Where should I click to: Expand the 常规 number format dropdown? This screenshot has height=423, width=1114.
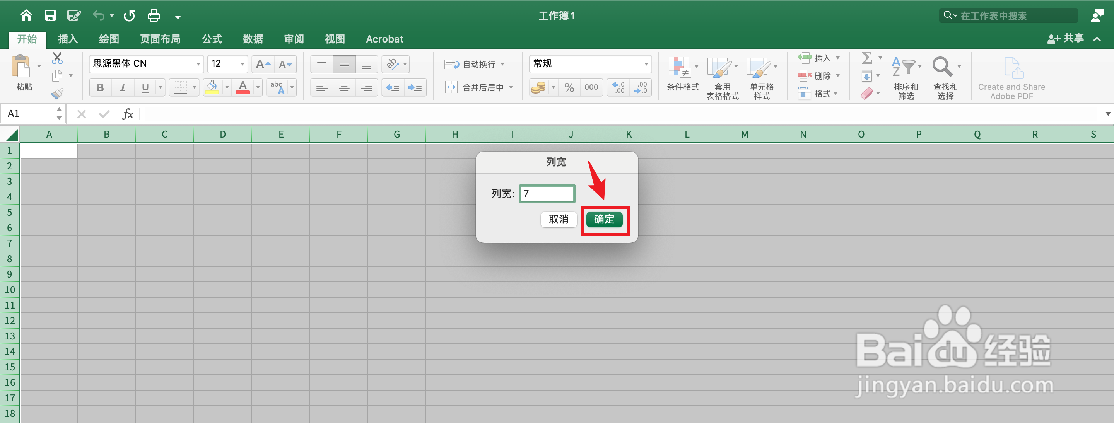[x=646, y=63]
